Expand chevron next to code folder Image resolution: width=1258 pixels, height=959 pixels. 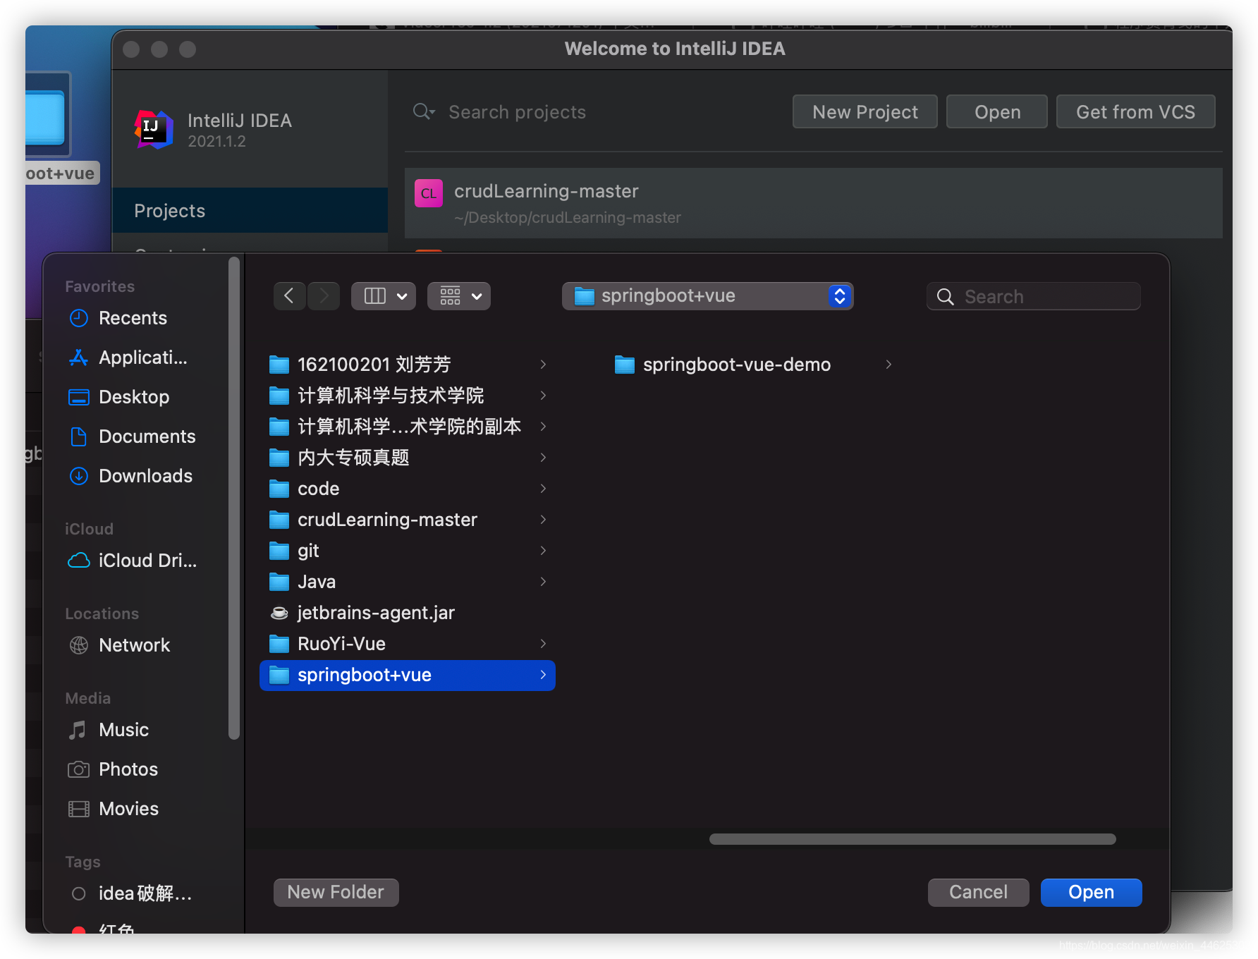tap(543, 489)
